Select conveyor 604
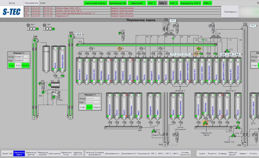 coord(123,128)
